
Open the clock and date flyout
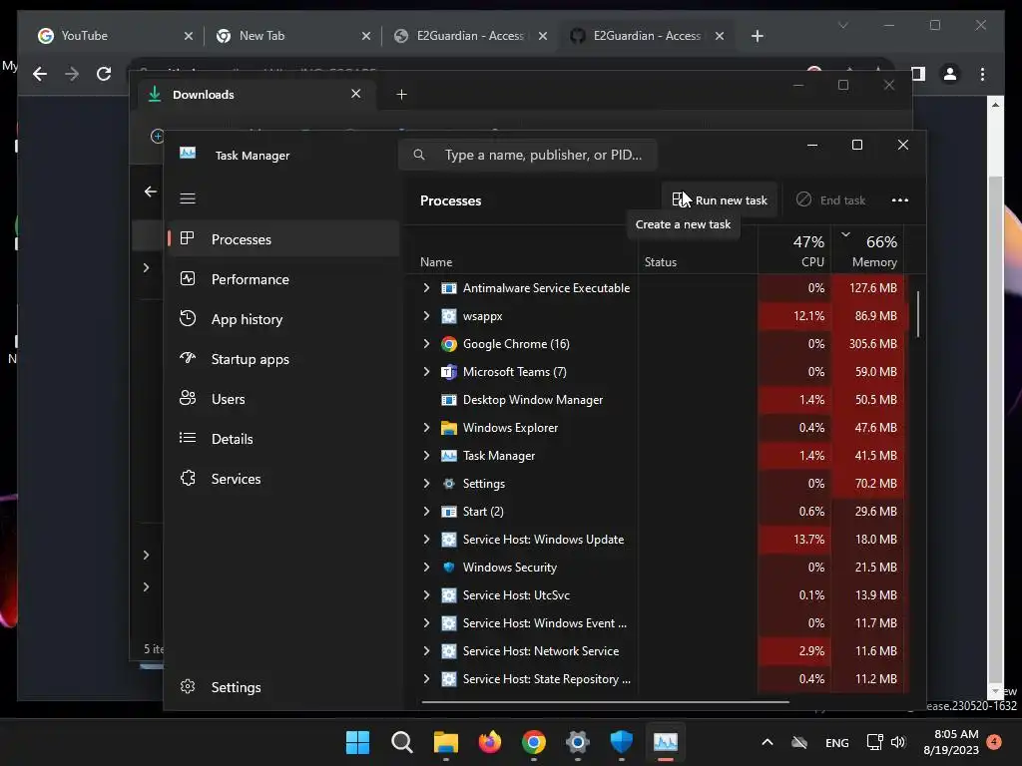coord(951,742)
